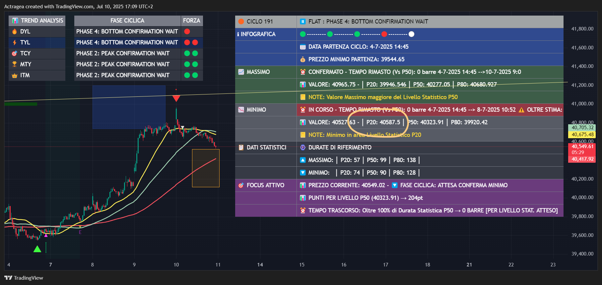602x285 pixels.
Task: Click the MTY trophy icon
Action: click(15, 64)
